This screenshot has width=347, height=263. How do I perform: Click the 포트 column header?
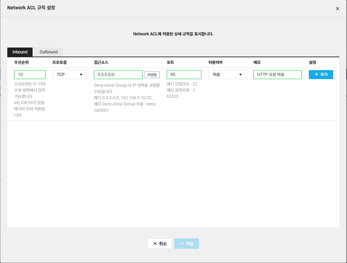click(x=171, y=62)
